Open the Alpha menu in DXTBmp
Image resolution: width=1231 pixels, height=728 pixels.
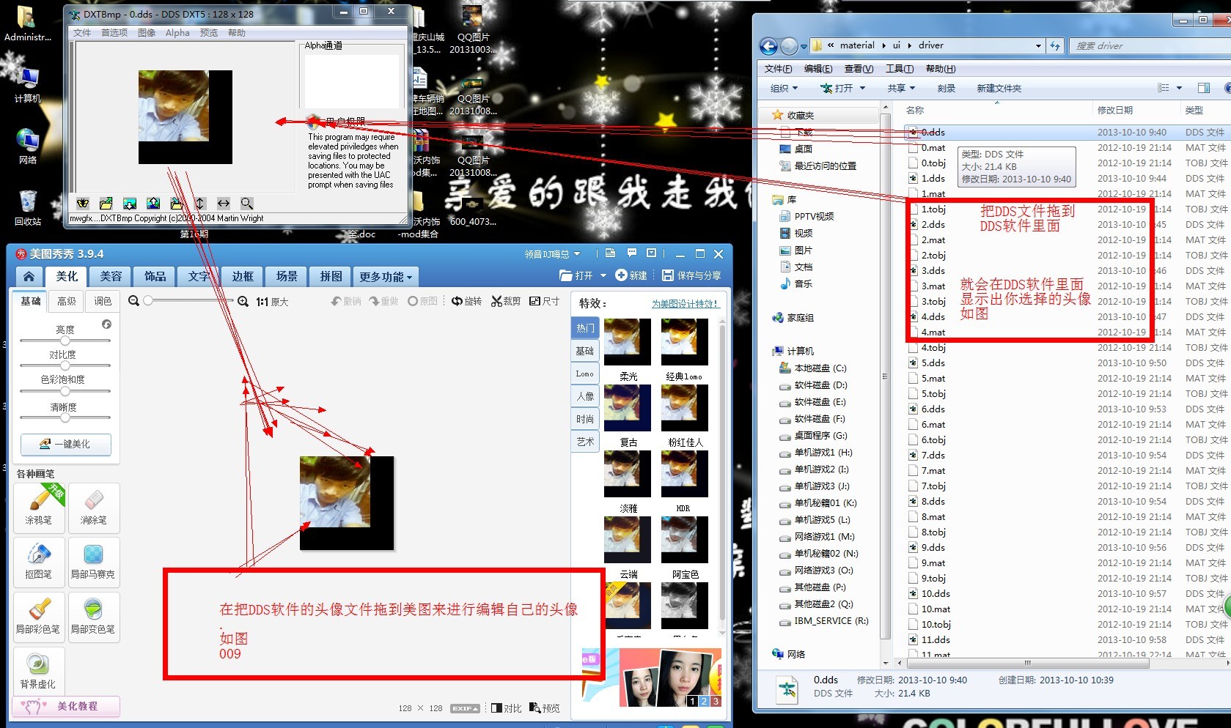pos(177,33)
